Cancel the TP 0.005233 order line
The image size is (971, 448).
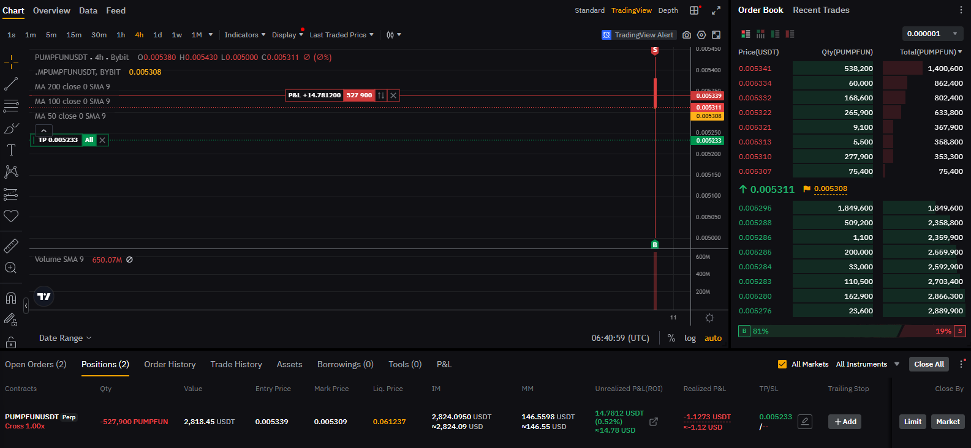click(102, 140)
